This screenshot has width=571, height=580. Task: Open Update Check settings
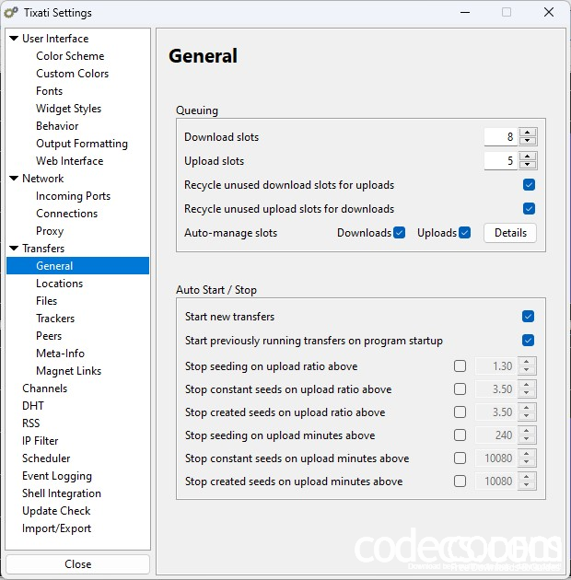(56, 510)
